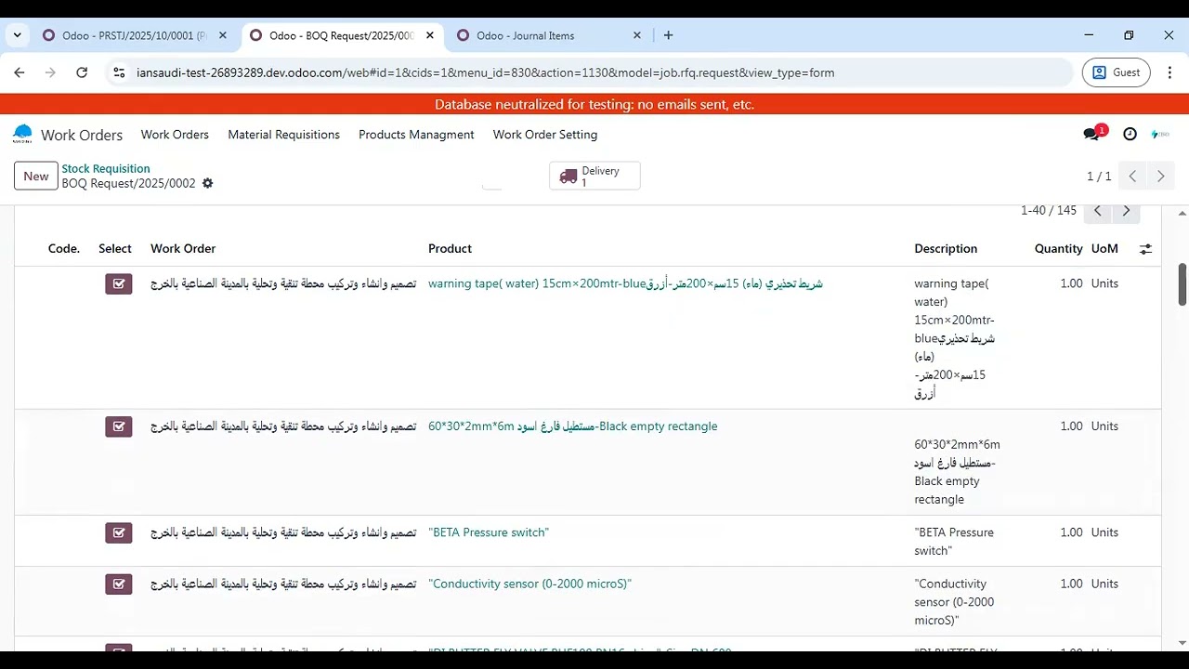Open the Stock Requisition breadcrumb link
Viewport: 1189px width, 669px height.
[x=106, y=169]
